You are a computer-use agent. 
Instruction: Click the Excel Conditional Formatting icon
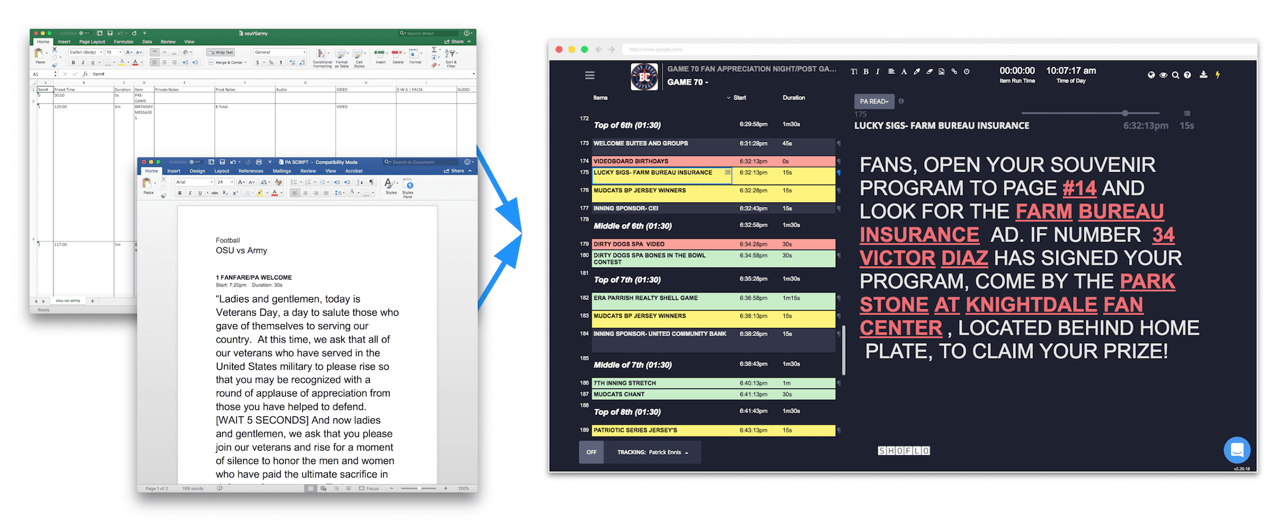pyautogui.click(x=321, y=58)
